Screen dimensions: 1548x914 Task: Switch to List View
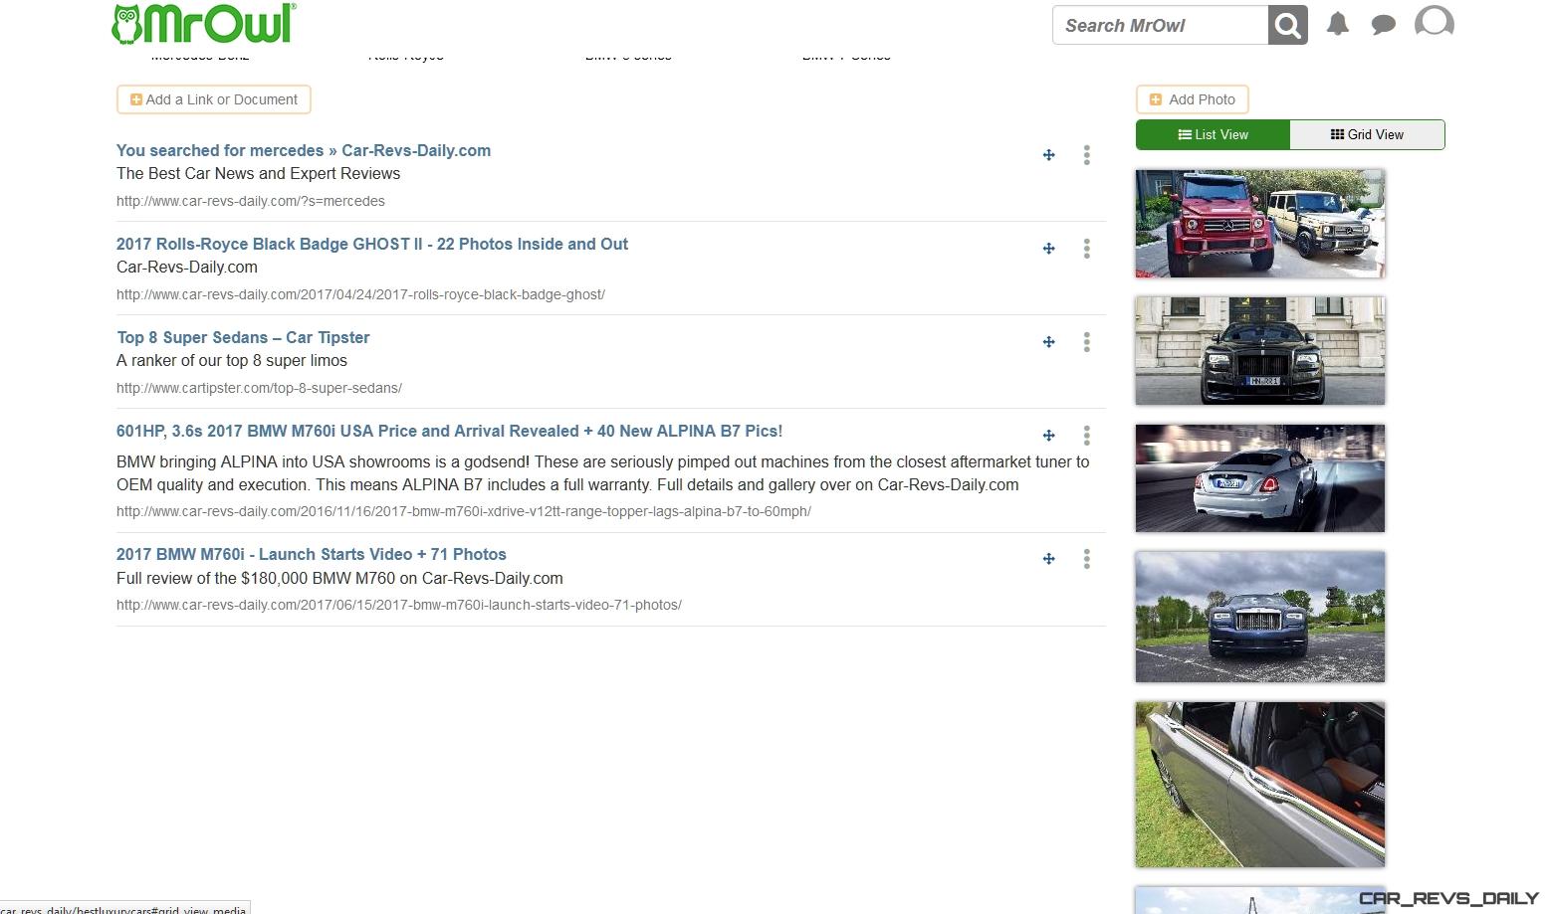pos(1213,134)
